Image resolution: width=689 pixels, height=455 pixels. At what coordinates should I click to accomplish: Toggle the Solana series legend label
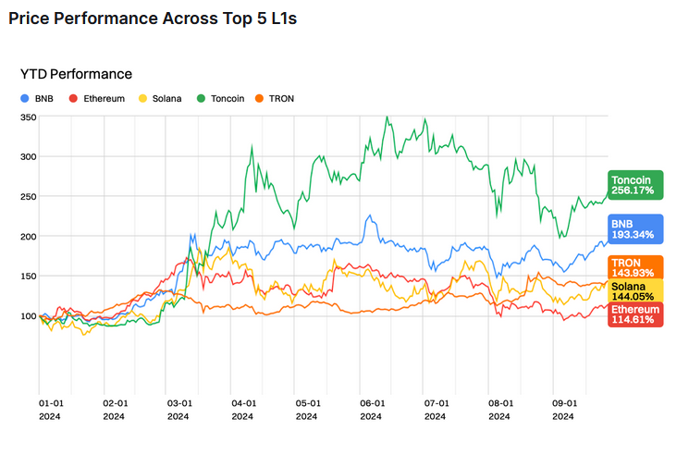point(167,99)
